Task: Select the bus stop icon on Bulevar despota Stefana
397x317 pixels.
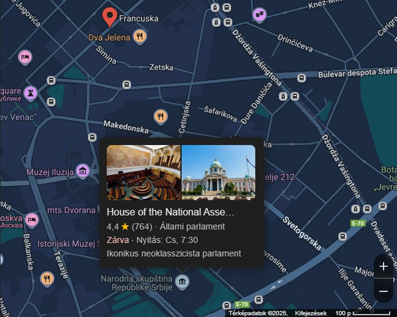Action: pos(301,78)
